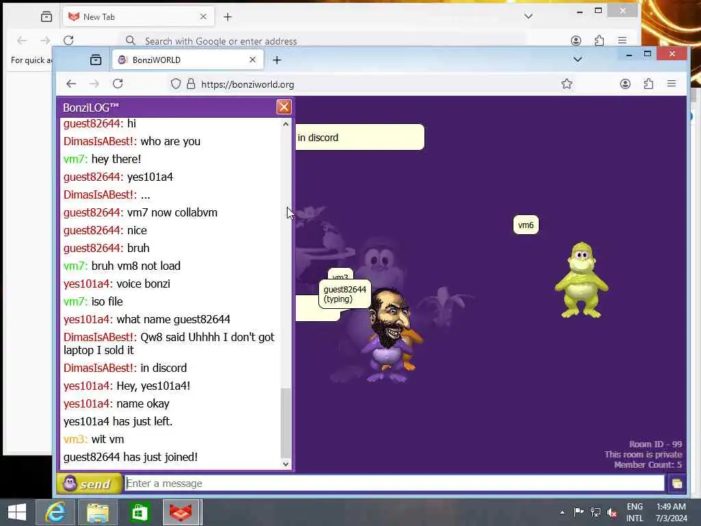This screenshot has height=526, width=701.
Task: Click back arrow in background window
Action: (x=22, y=40)
